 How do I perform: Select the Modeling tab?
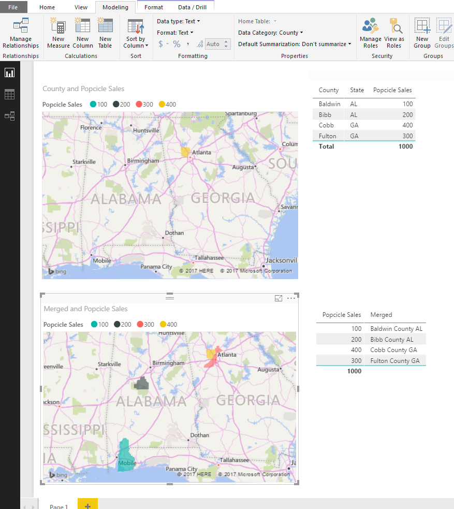115,7
